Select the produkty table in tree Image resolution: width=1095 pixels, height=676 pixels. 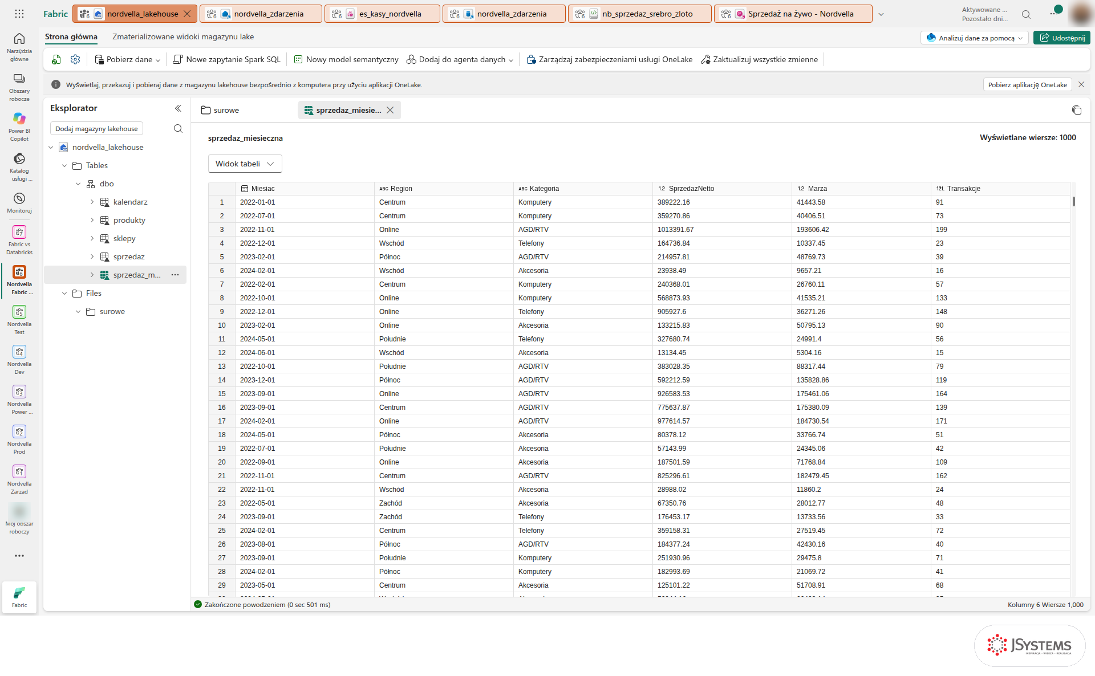(129, 220)
